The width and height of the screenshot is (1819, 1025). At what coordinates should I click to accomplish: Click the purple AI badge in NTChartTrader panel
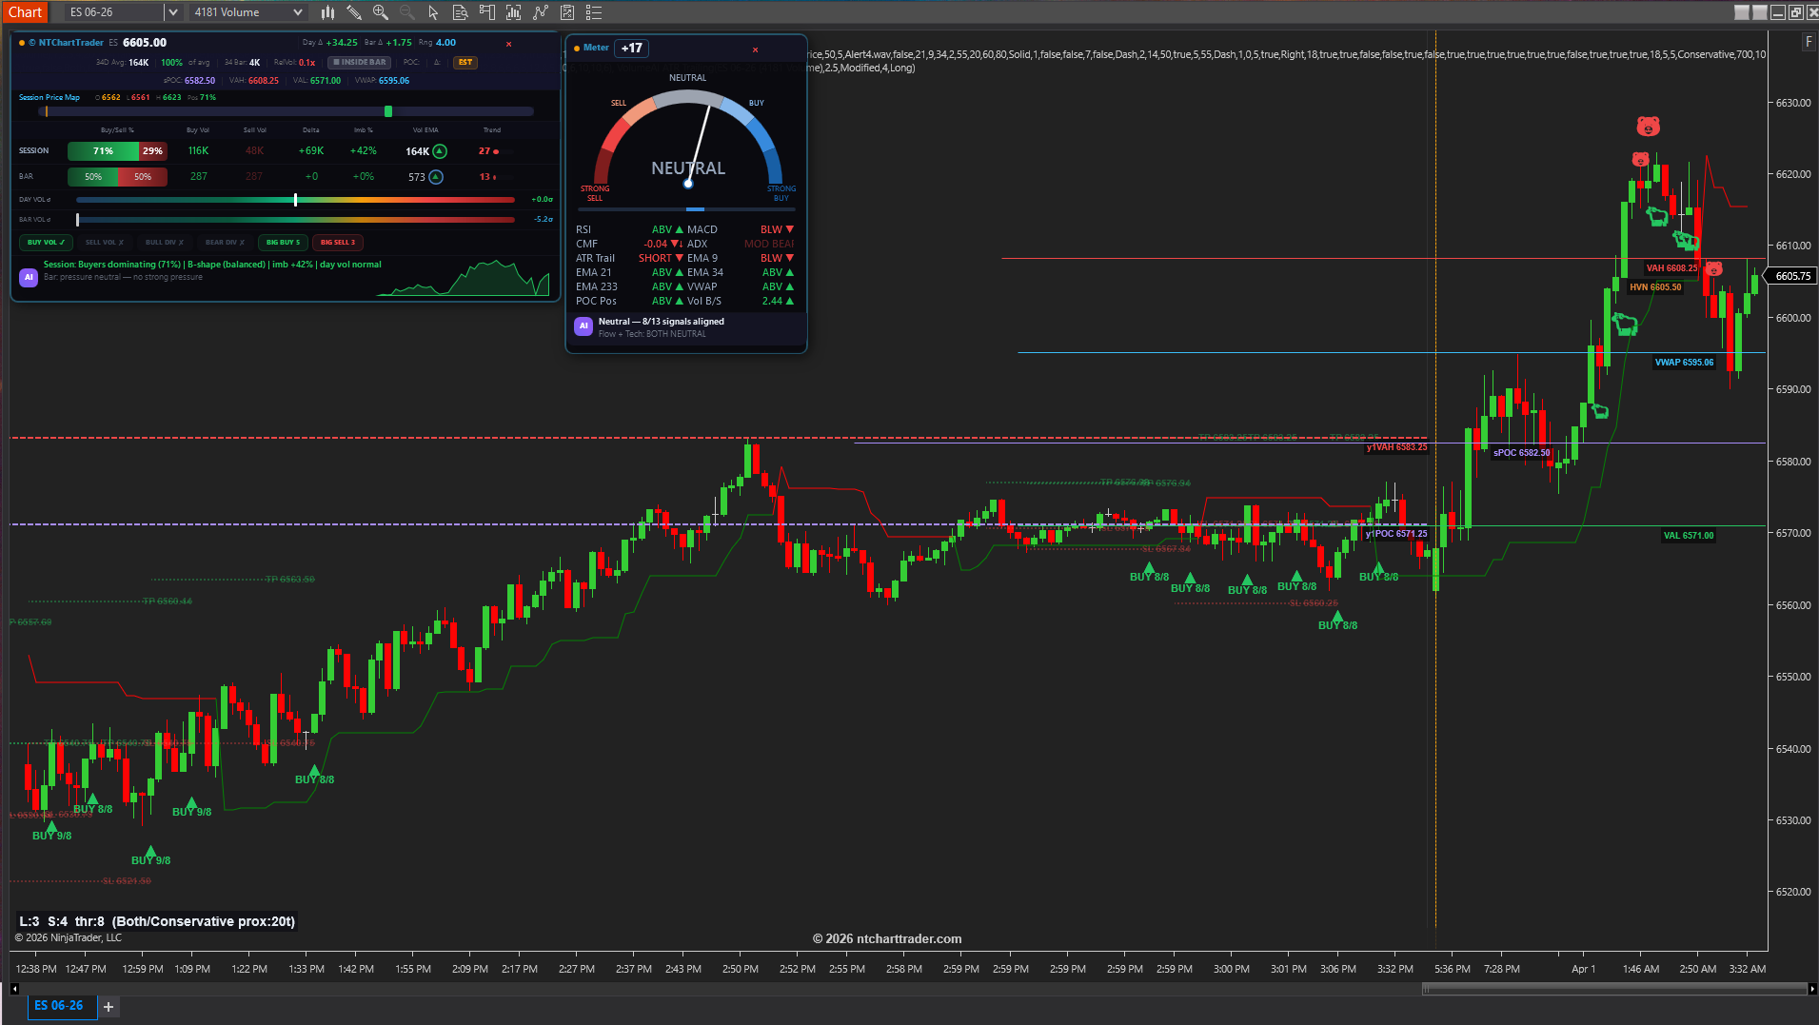(x=29, y=277)
